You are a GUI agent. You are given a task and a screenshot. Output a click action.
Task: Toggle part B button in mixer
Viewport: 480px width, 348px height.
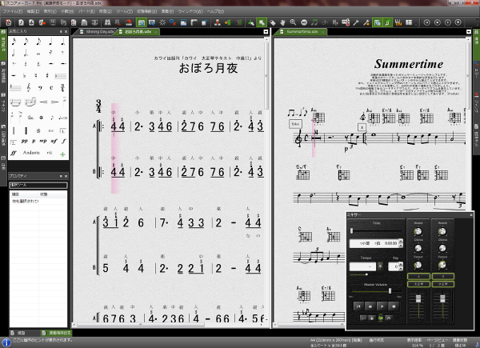click(442, 276)
